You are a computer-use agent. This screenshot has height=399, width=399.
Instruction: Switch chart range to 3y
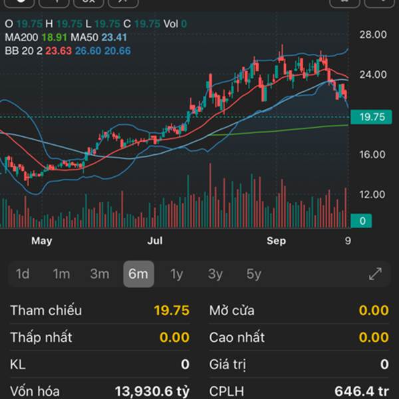pos(215,274)
